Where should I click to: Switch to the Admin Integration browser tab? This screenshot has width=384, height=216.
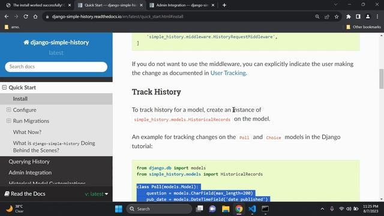(181, 5)
